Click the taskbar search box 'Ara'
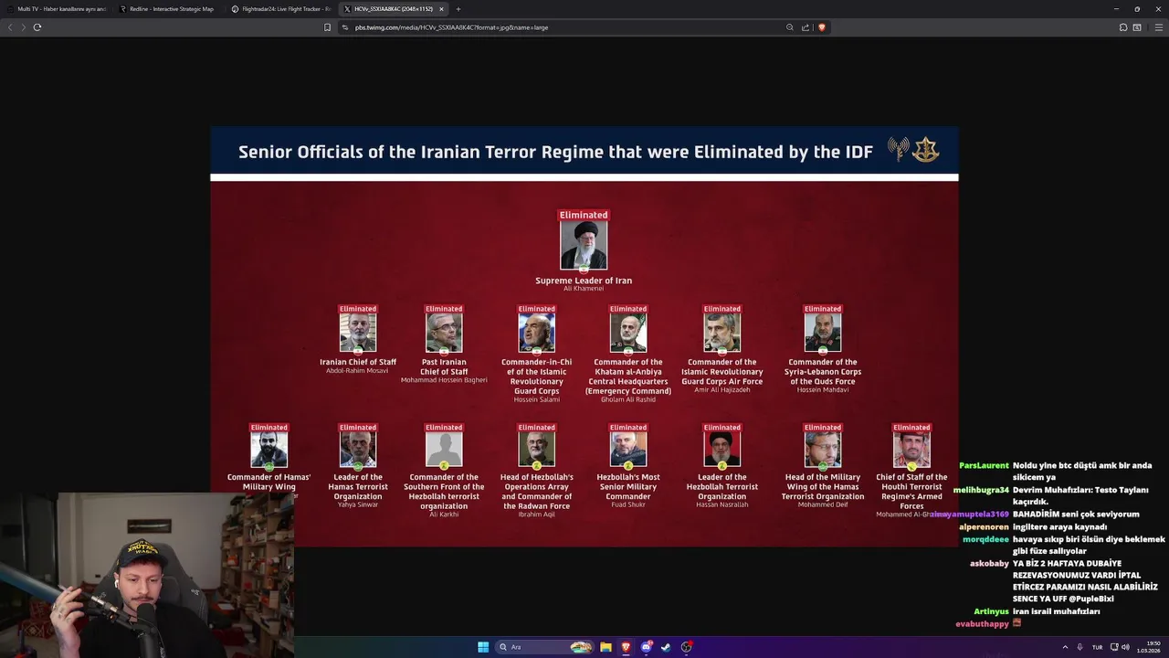This screenshot has width=1169, height=658. pyautogui.click(x=545, y=647)
